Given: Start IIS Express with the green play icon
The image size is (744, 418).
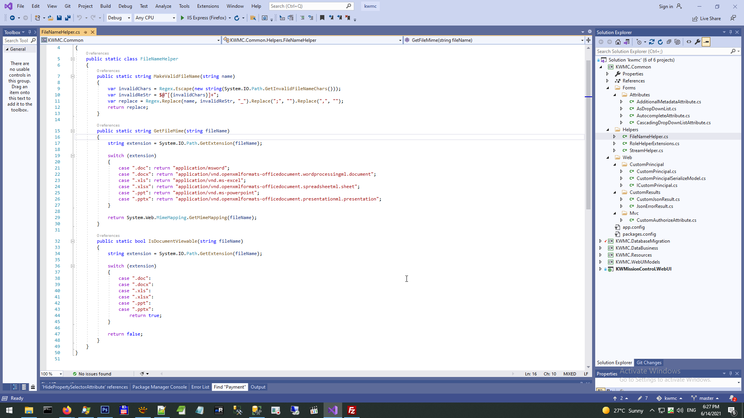Looking at the screenshot, I should point(183,18).
